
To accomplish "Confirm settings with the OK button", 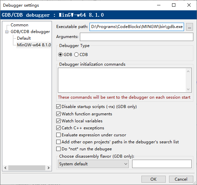I will pos(153,179).
